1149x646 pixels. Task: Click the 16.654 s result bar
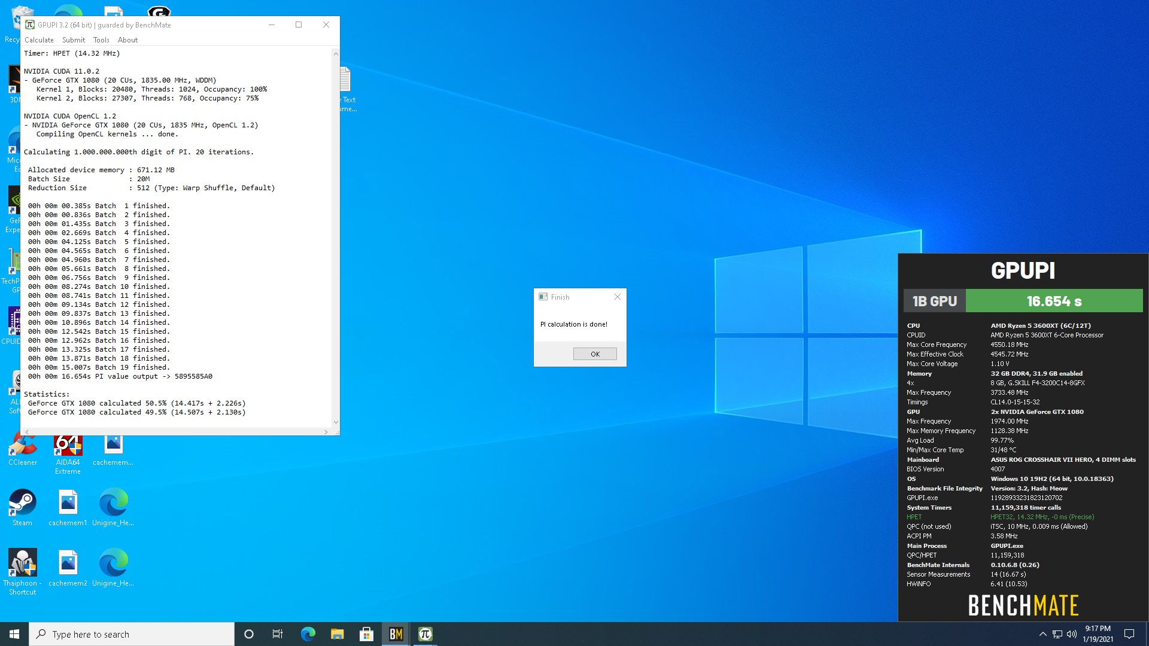pyautogui.click(x=1054, y=301)
